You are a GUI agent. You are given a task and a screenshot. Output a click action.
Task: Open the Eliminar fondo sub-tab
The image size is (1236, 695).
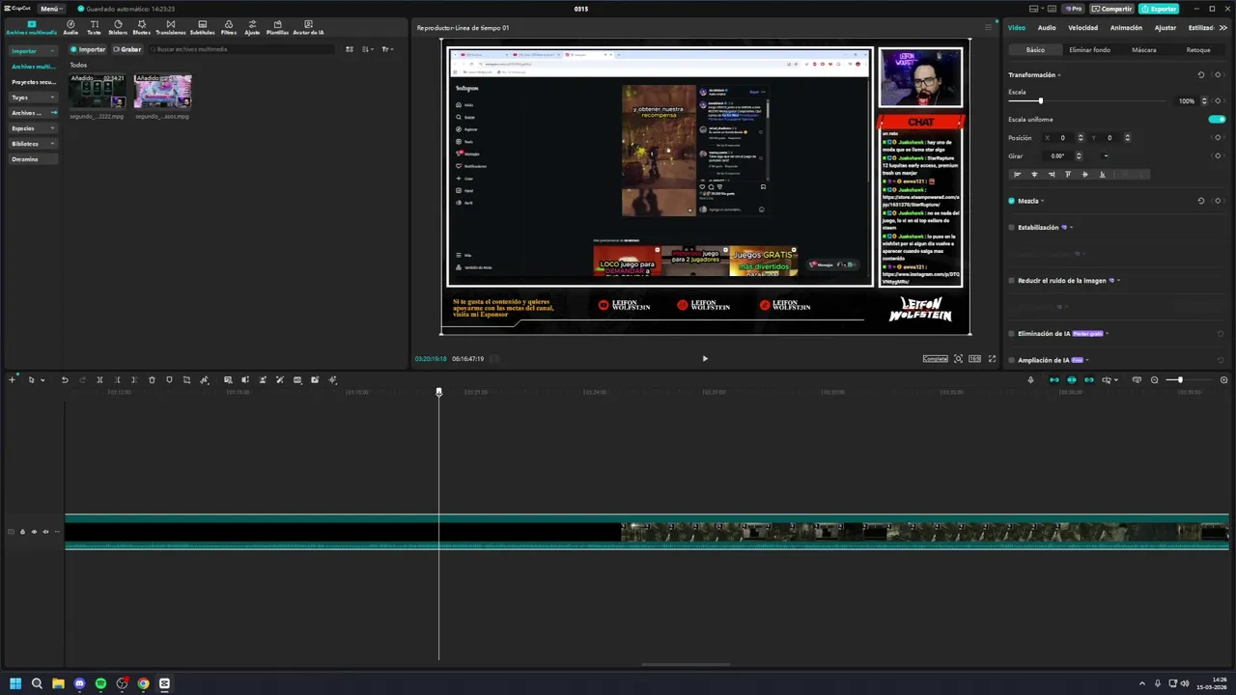pos(1089,49)
